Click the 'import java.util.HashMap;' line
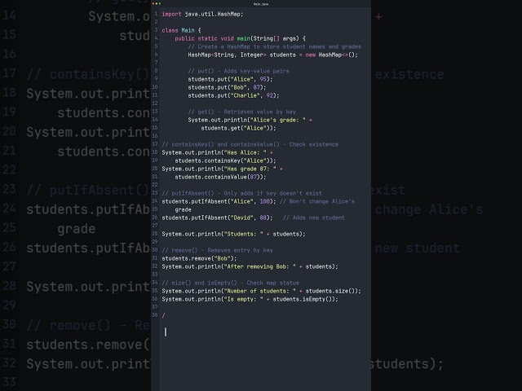Screen dimensions: 522x391 tap(202, 14)
